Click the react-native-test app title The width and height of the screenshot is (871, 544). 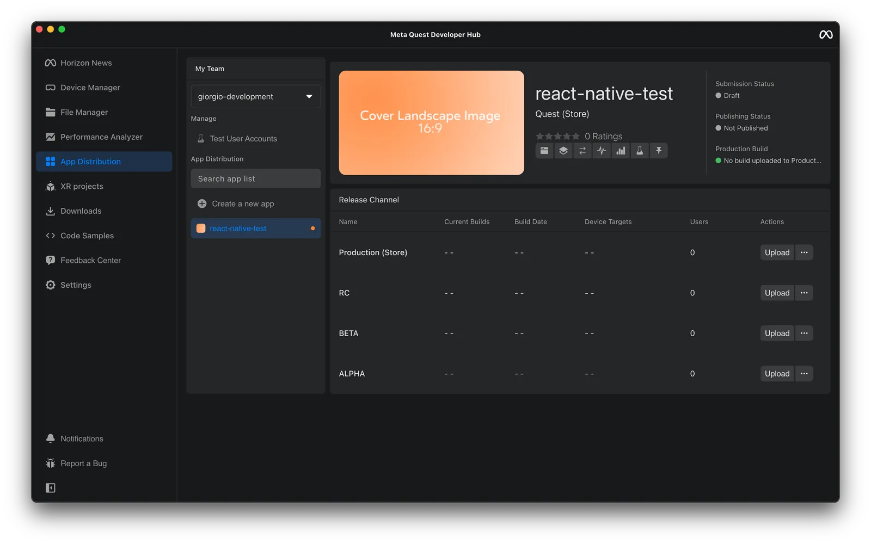(x=604, y=94)
